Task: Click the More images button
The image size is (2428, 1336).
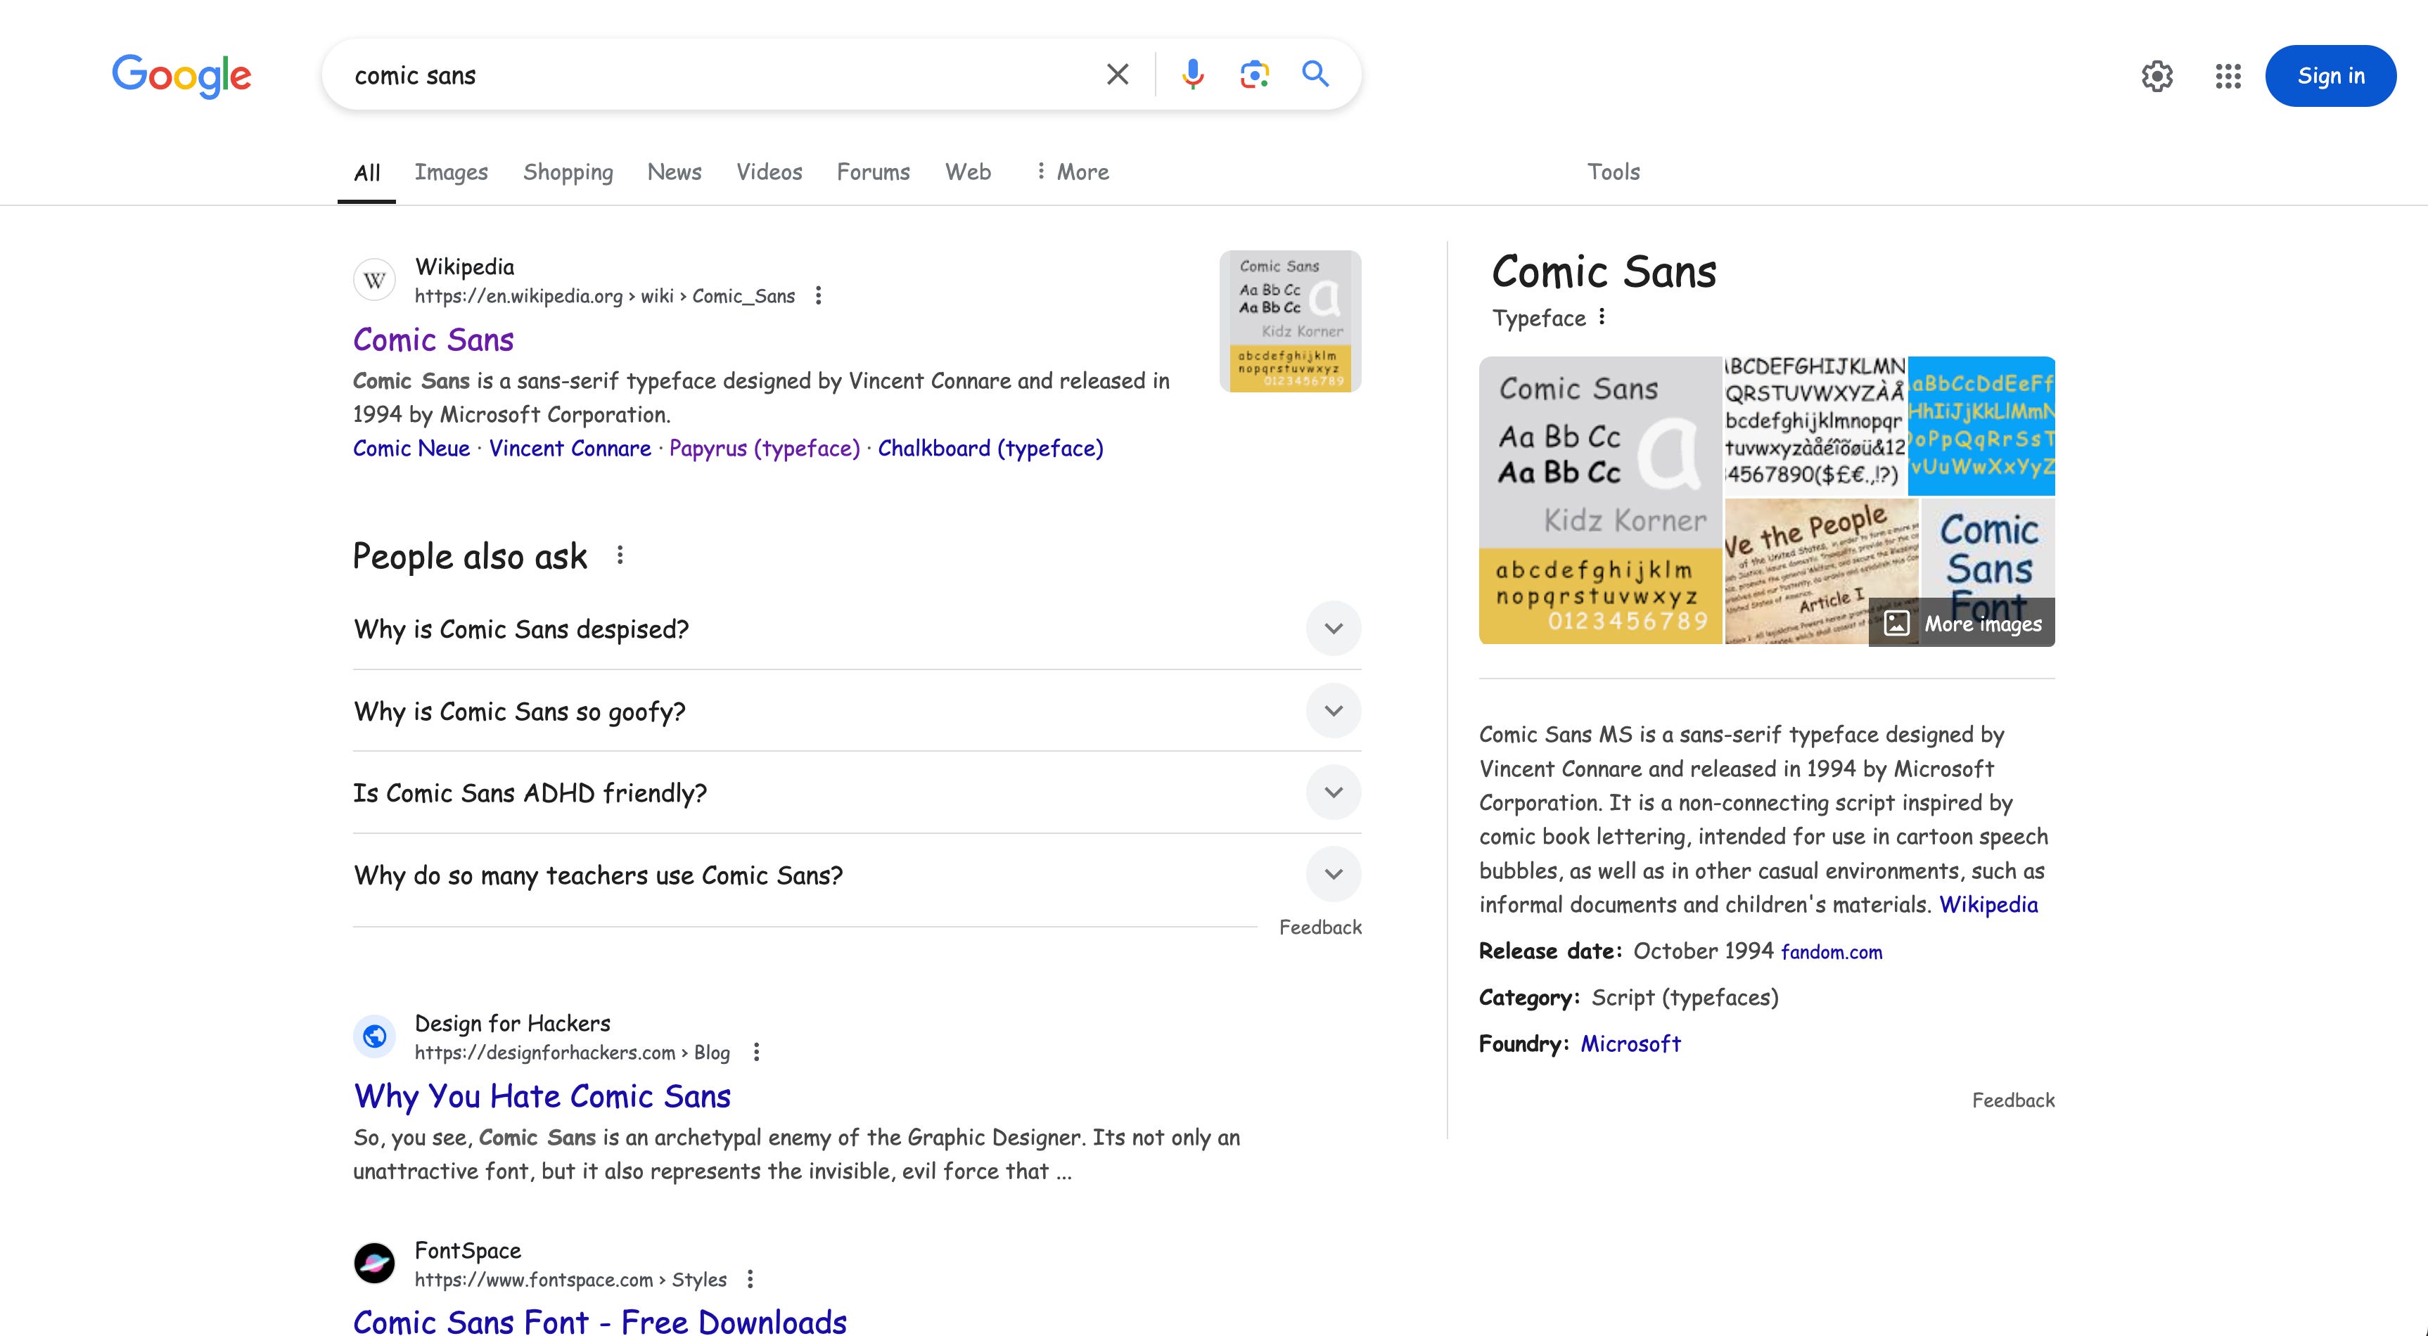Action: (1962, 624)
